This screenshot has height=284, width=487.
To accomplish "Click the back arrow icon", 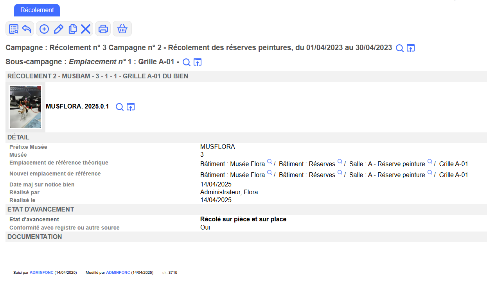I will (27, 29).
